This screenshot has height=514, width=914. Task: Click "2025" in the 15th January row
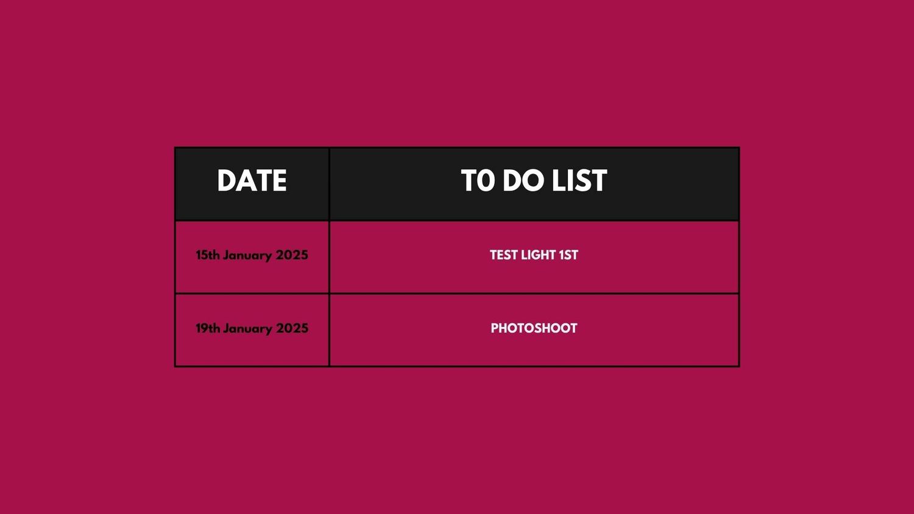[x=292, y=255]
